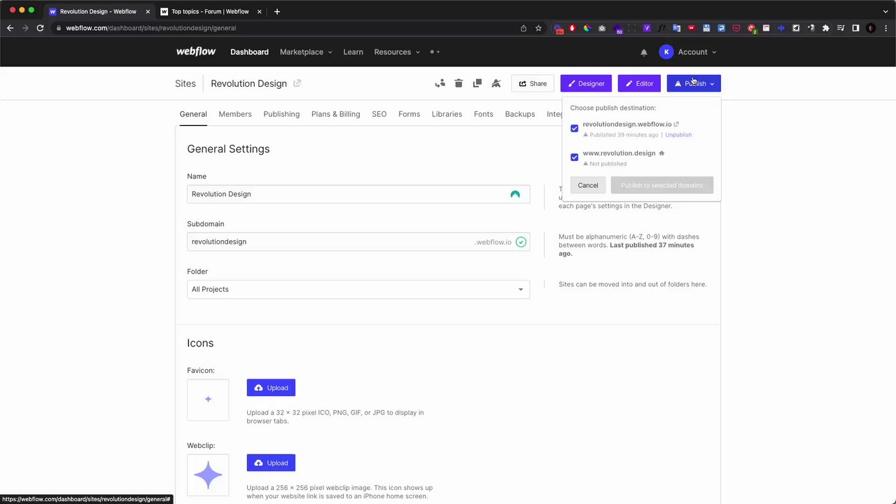
Task: Open the Account dropdown
Action: [x=696, y=52]
